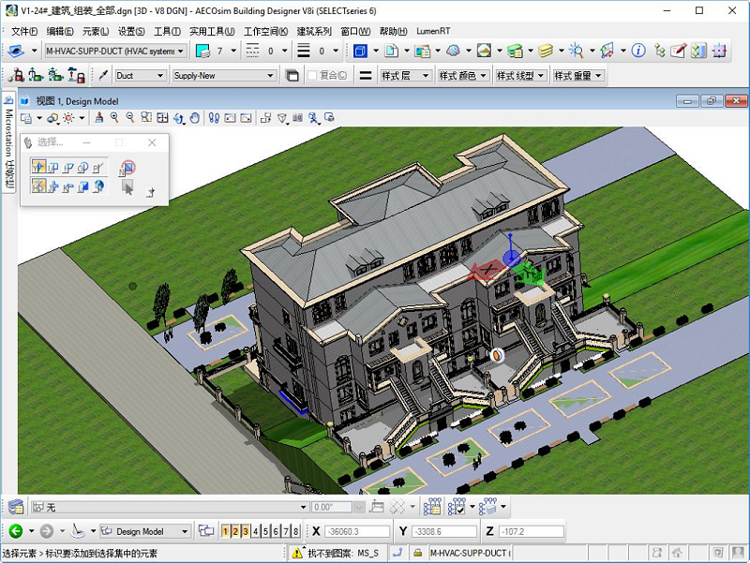This screenshot has width=750, height=563.
Task: Open the 建筑系列 menu
Action: tap(314, 31)
